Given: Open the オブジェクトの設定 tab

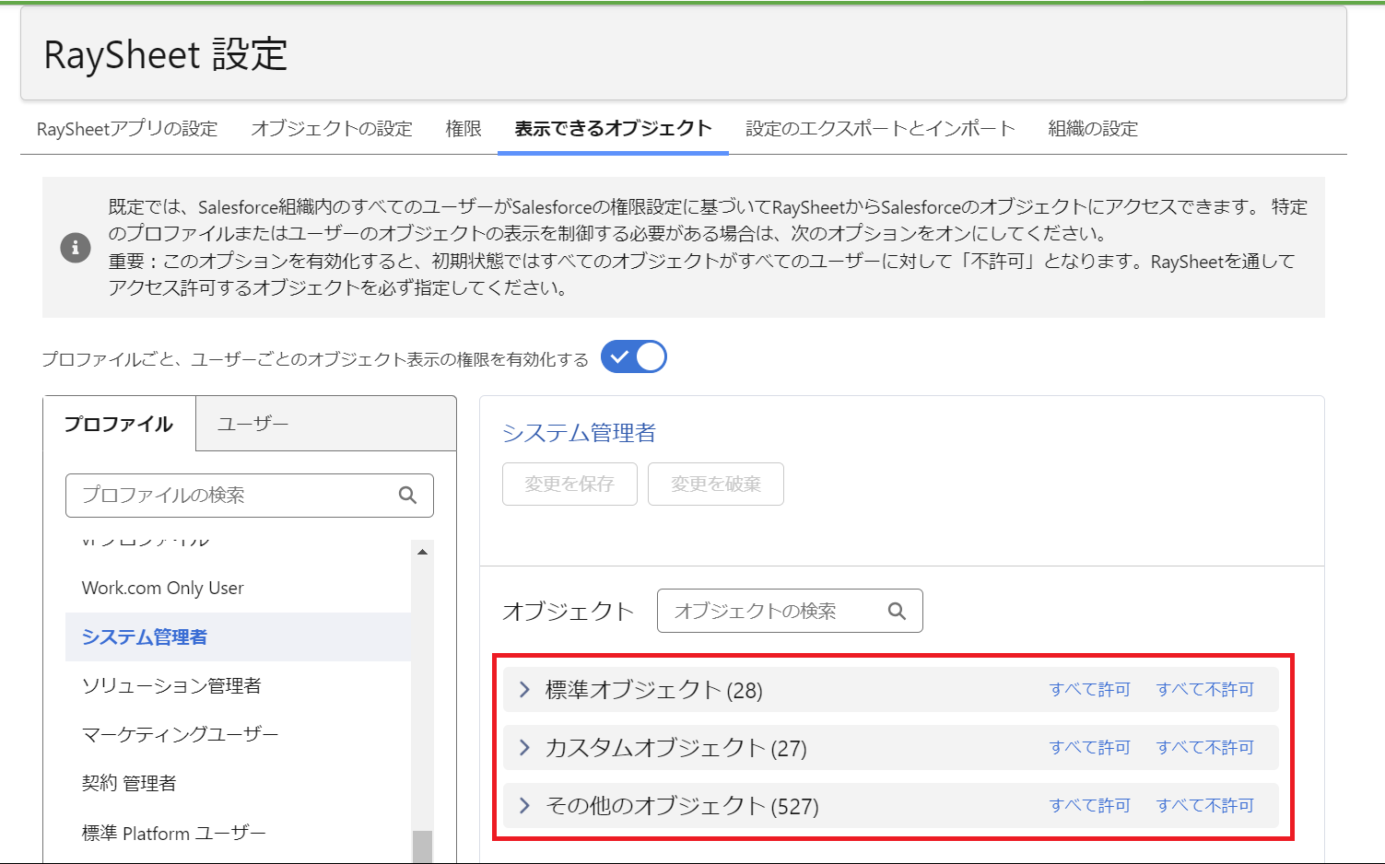Looking at the screenshot, I should (x=332, y=129).
